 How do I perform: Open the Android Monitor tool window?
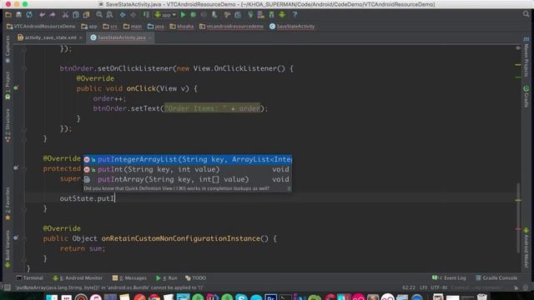(78, 278)
